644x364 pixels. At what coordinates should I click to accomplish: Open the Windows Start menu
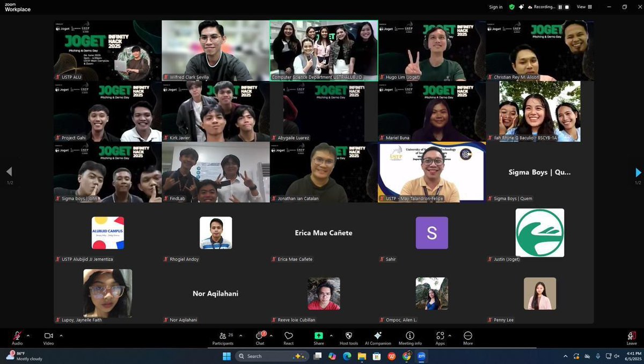(x=226, y=356)
